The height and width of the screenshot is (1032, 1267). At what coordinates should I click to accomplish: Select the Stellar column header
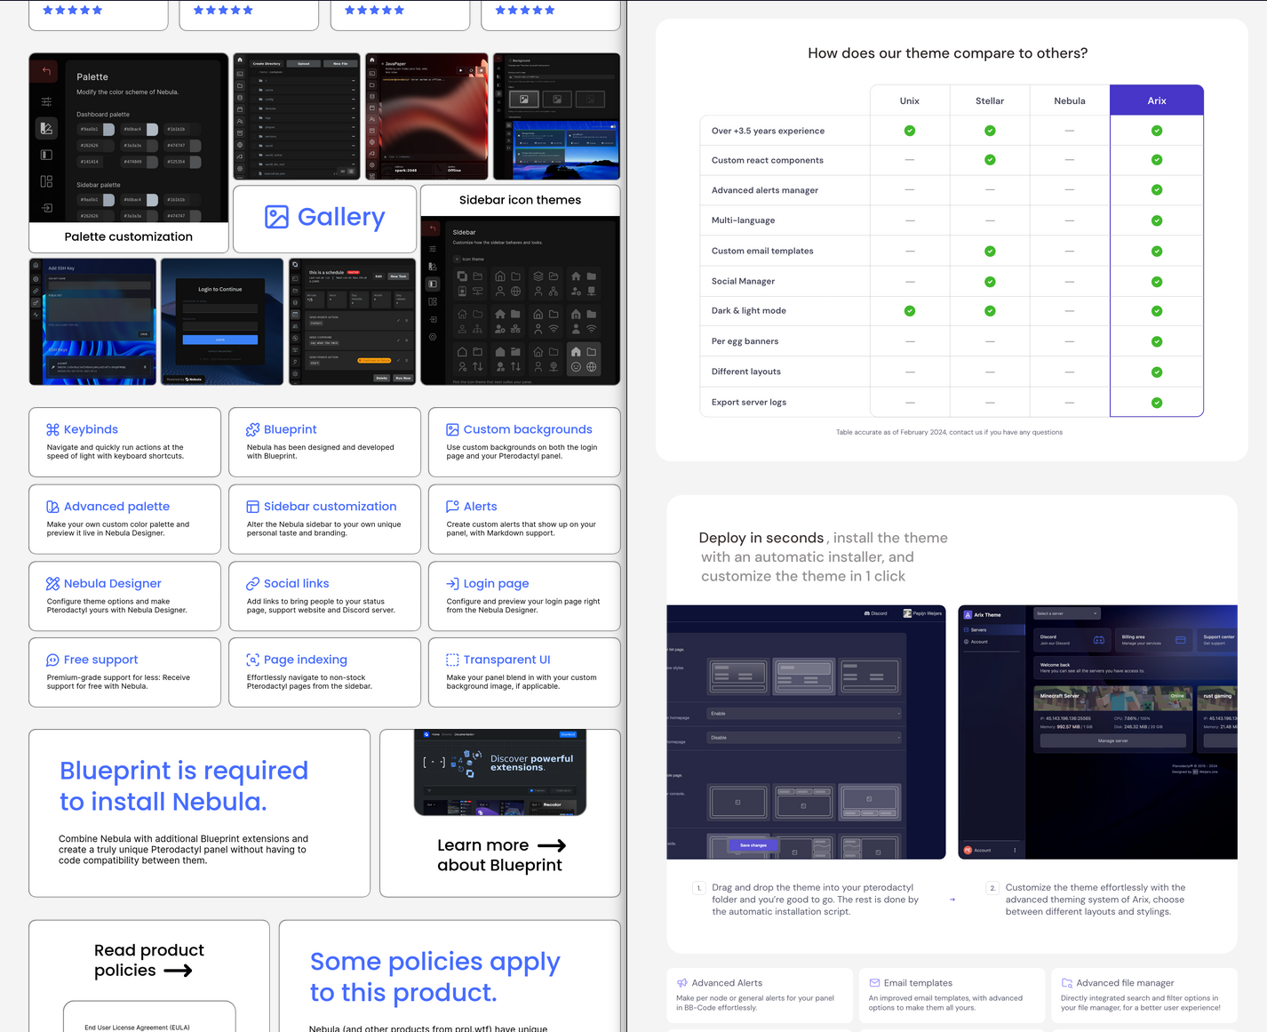[990, 100]
